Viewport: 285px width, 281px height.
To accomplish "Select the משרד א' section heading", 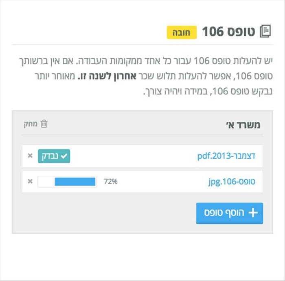I will pyautogui.click(x=243, y=125).
